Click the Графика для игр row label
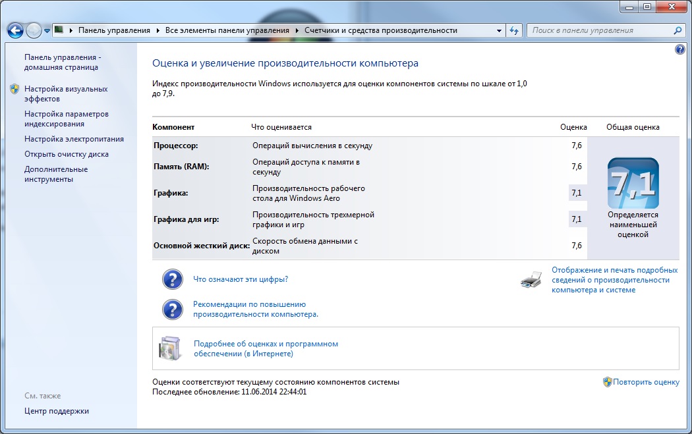The image size is (692, 434). [187, 219]
